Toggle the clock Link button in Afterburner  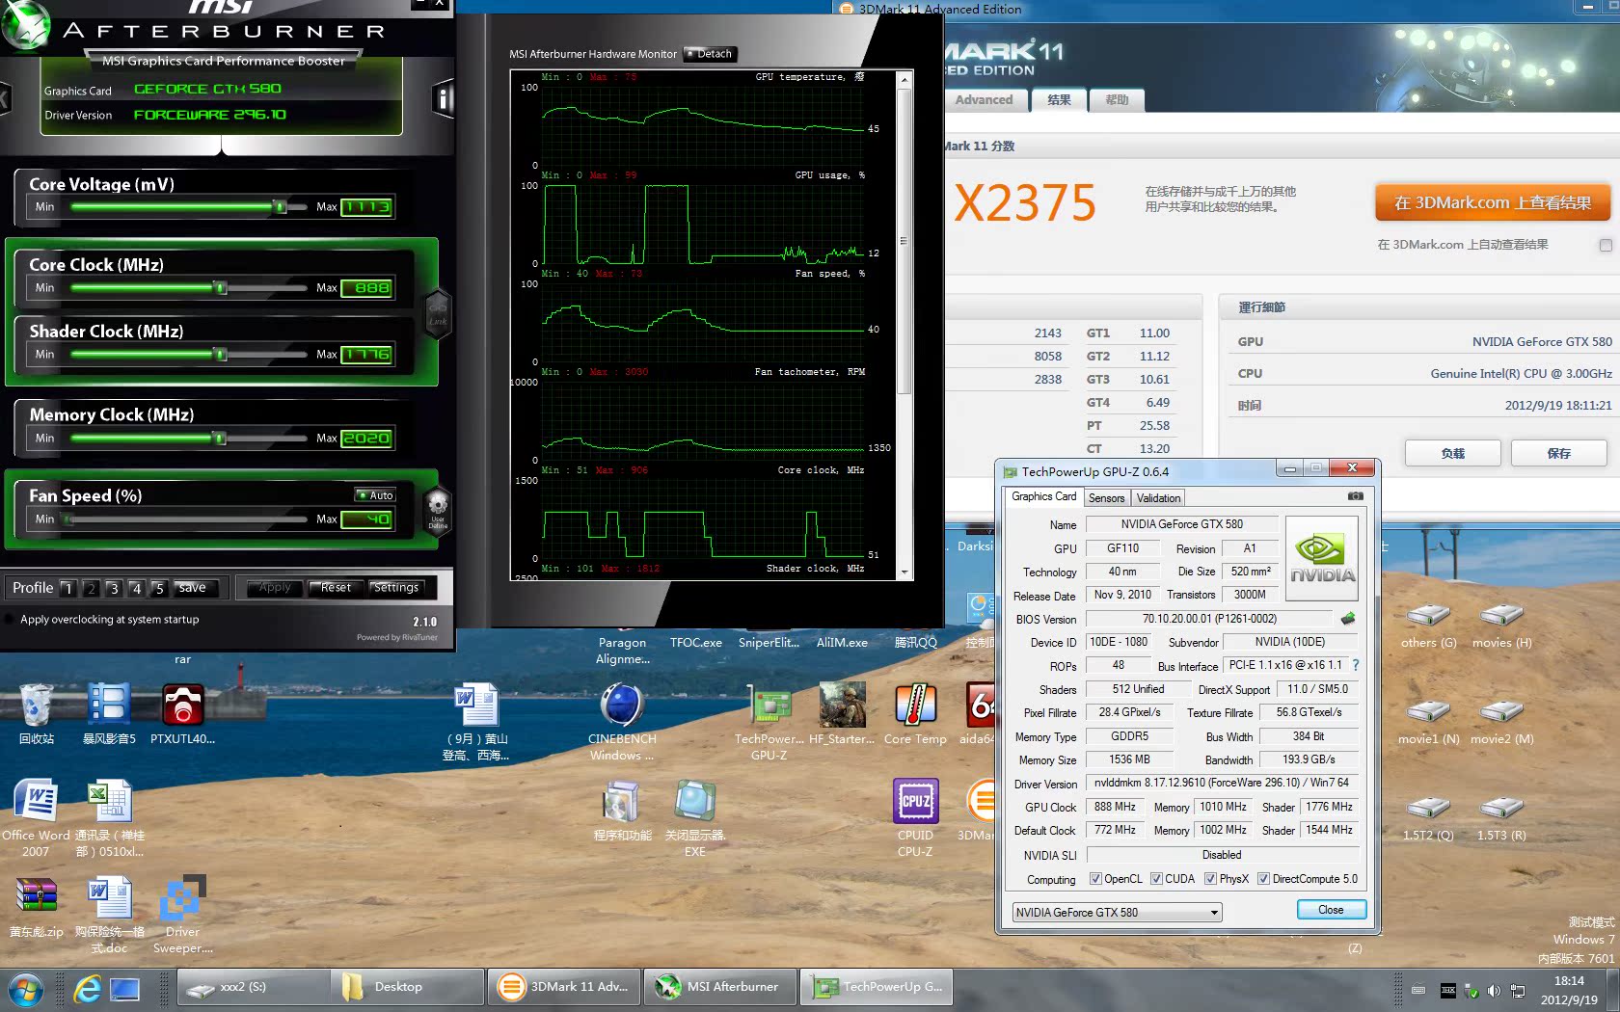click(x=438, y=312)
